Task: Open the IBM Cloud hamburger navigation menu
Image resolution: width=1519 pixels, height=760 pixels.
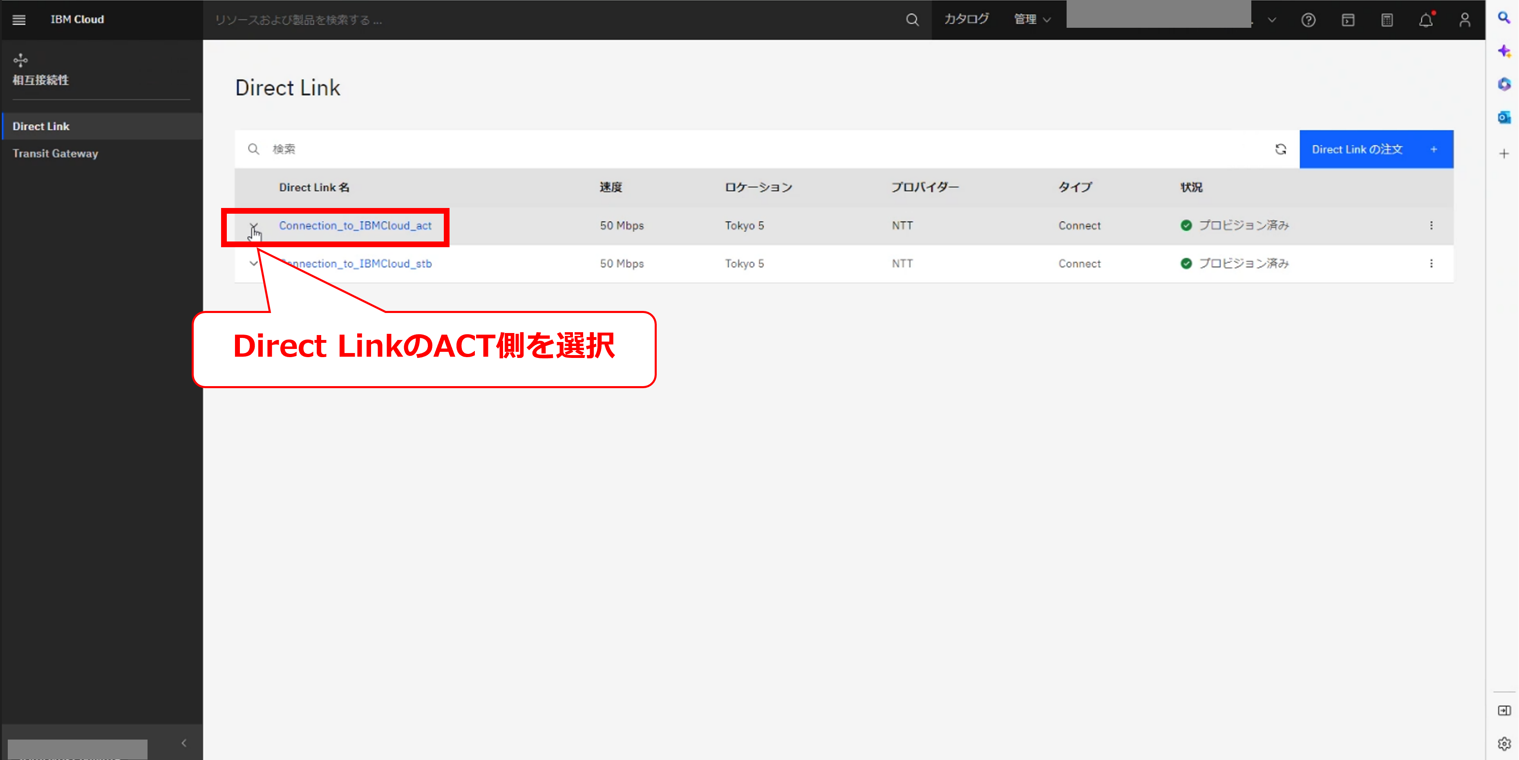Action: click(x=19, y=20)
